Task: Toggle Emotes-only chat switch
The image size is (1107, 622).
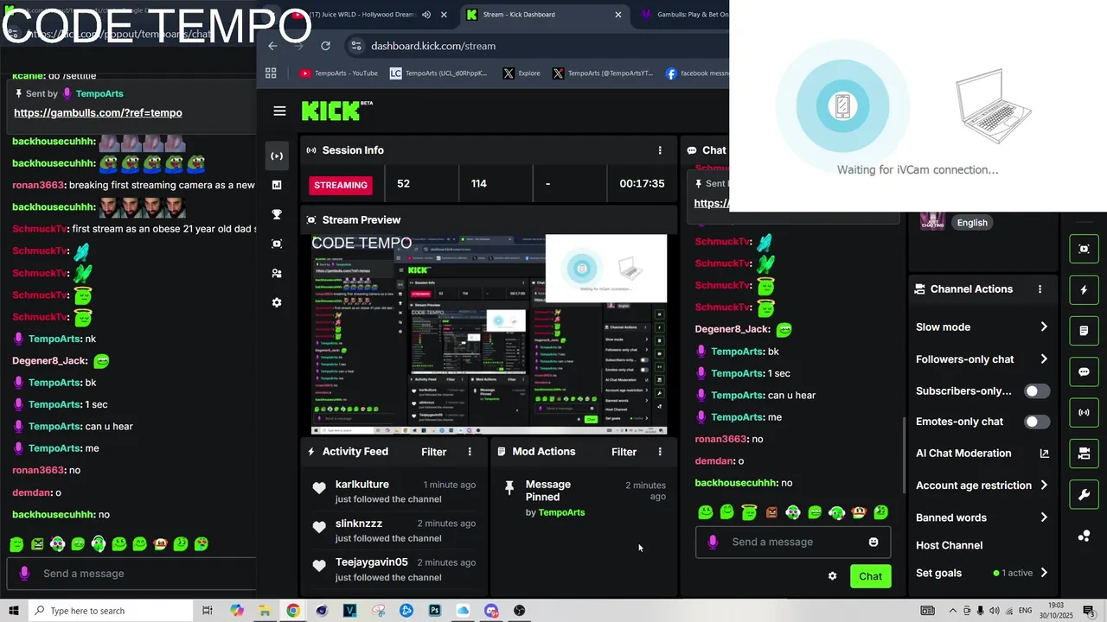Action: pos(1037,422)
